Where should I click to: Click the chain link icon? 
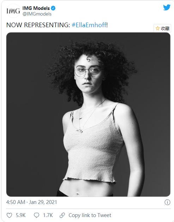(62, 215)
